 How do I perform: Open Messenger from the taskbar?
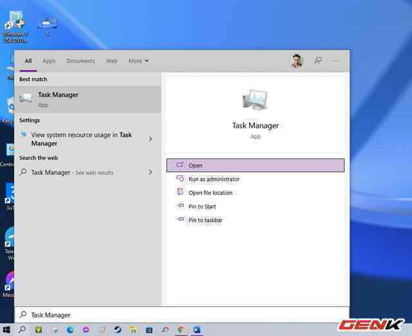coord(86,330)
